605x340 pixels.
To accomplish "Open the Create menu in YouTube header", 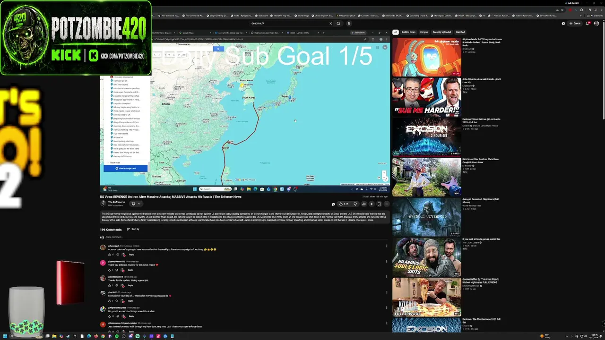I will point(575,23).
